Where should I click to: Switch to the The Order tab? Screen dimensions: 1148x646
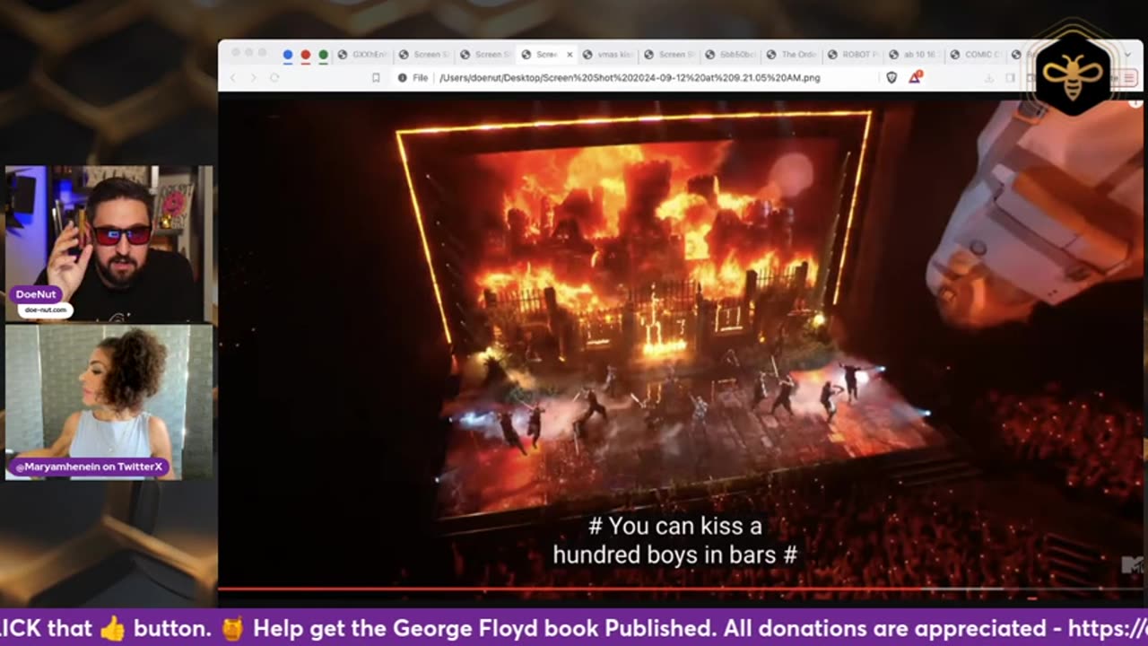click(x=790, y=55)
